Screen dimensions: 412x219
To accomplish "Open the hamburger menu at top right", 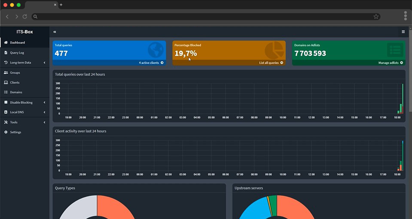I will coord(403,32).
